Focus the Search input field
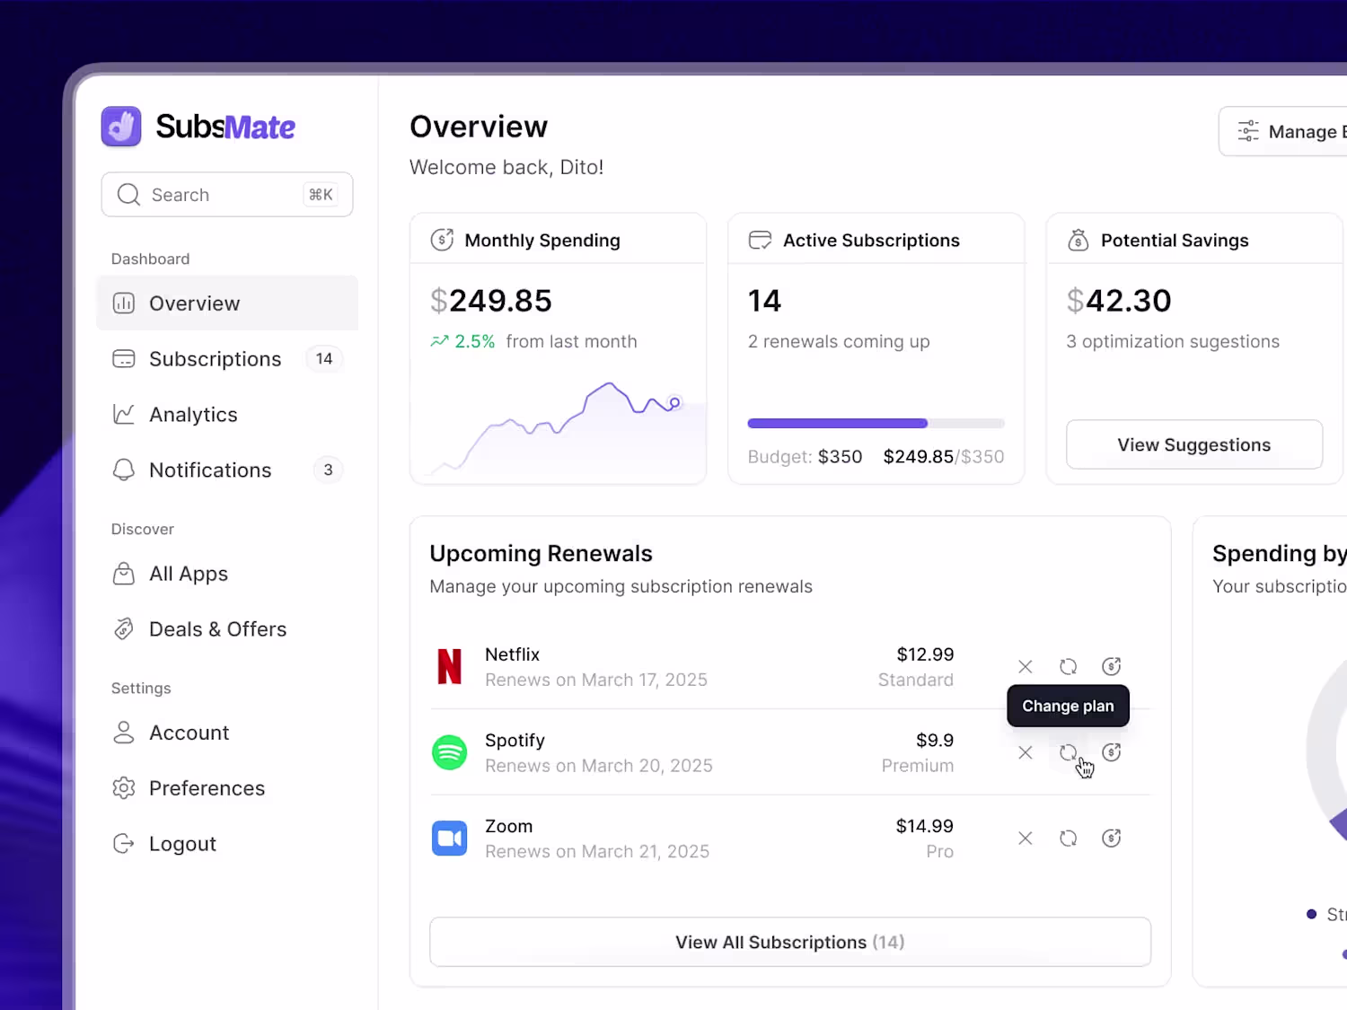 pos(227,195)
